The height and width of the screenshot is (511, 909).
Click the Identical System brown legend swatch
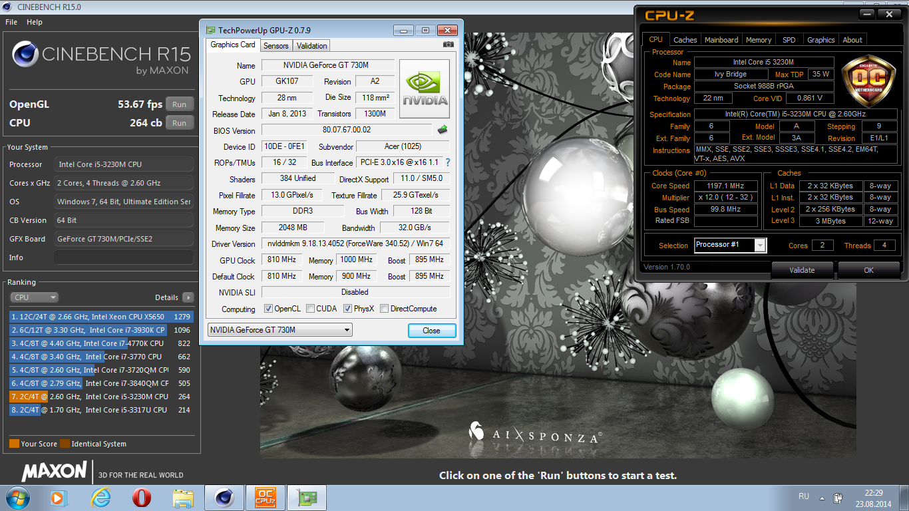click(65, 444)
